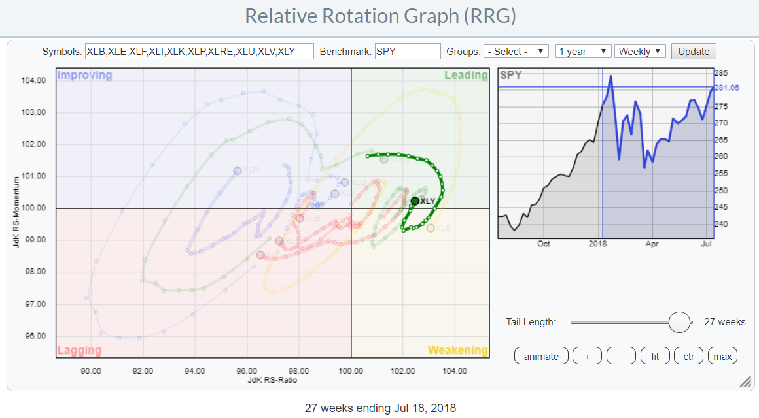Click the fit button
Image resolution: width=759 pixels, height=418 pixels.
point(655,356)
